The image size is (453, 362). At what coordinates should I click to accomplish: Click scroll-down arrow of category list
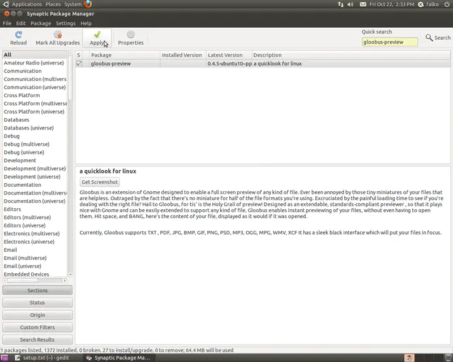[x=70, y=274]
